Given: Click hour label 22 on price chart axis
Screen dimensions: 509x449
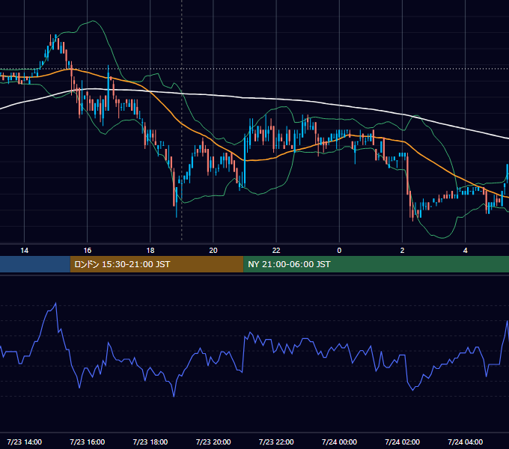Looking at the screenshot, I should click(x=276, y=251).
